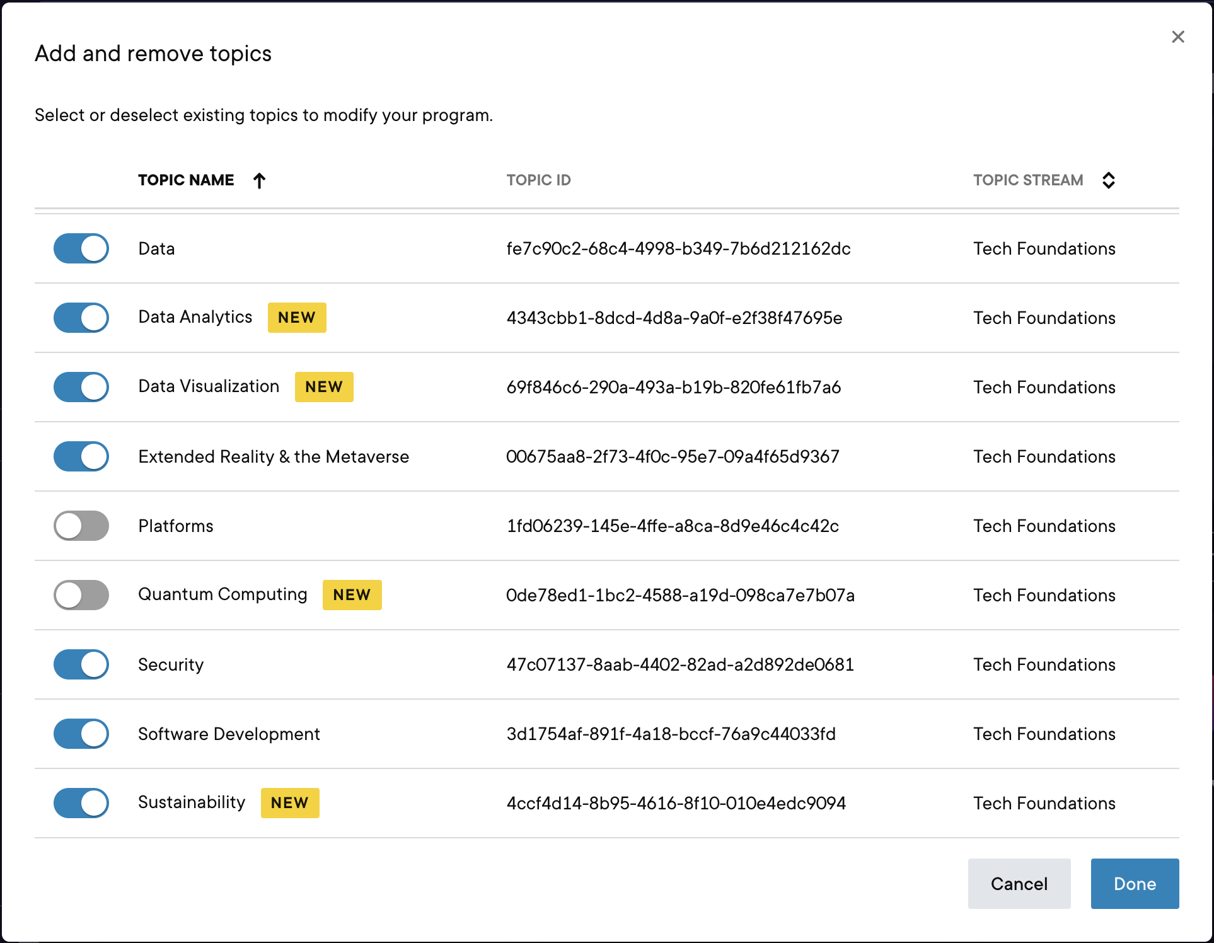Turn off Extended Reality & the Metaverse
This screenshot has width=1214, height=943.
coord(81,456)
